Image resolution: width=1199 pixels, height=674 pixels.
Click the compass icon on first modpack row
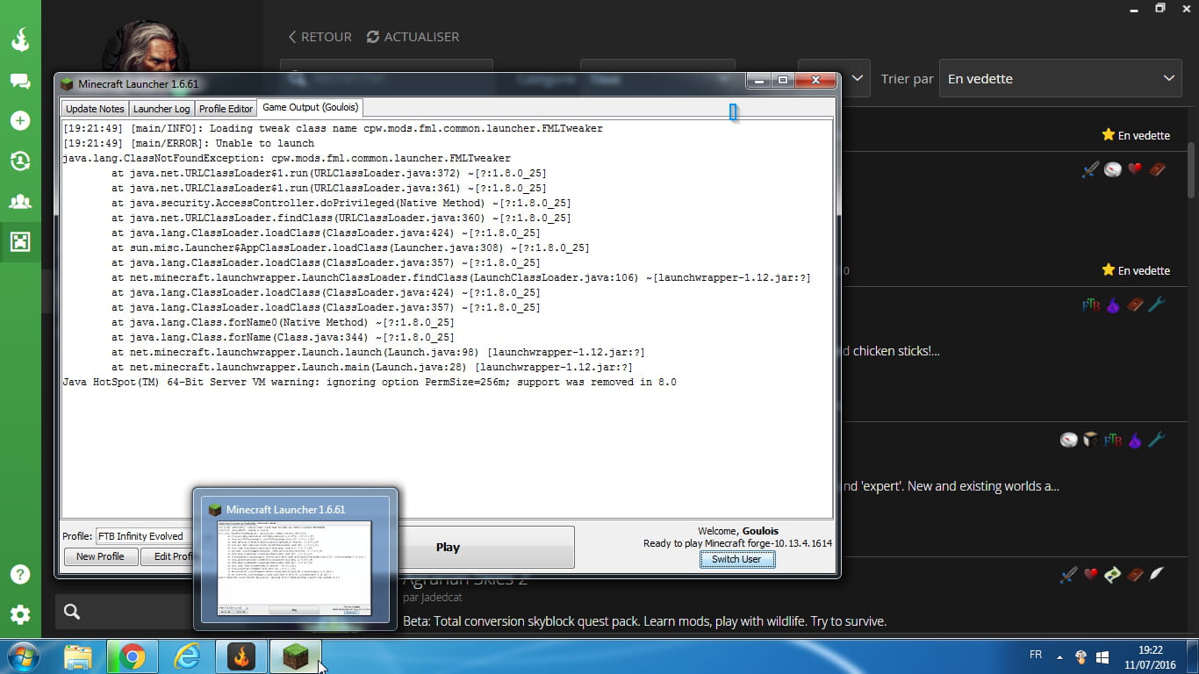tap(1113, 169)
